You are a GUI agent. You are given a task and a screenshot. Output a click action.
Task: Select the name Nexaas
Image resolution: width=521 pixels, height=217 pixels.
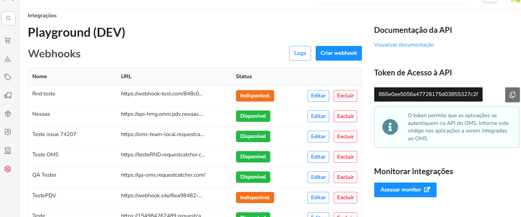(x=41, y=114)
